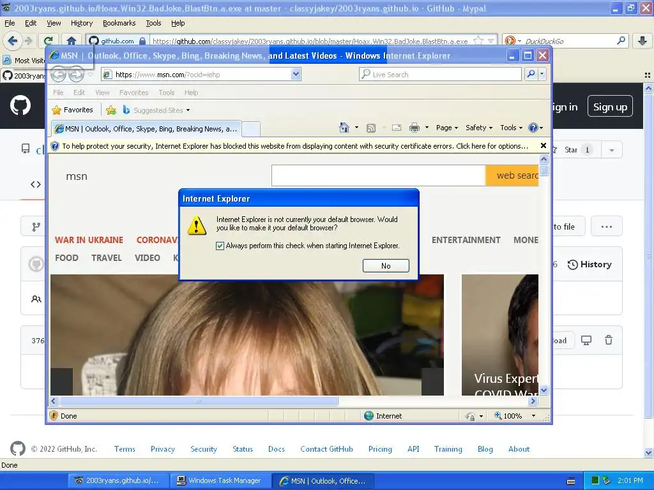Click the Live Search box in IE

point(440,75)
